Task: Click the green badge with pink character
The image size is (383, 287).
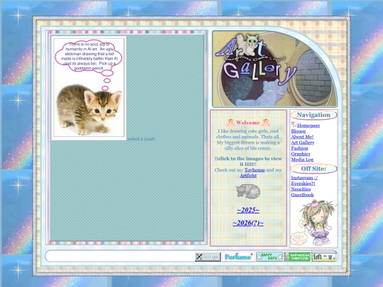Action: coord(297,257)
